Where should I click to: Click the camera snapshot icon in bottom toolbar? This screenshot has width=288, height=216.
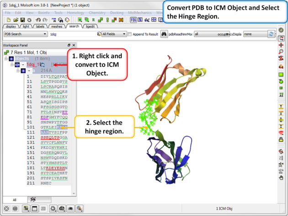click(x=62, y=209)
